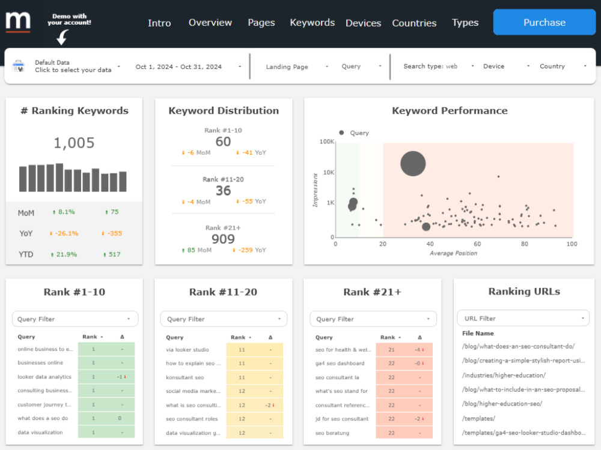The height and width of the screenshot is (450, 601).
Task: Navigate to Devices tab
Action: [363, 23]
